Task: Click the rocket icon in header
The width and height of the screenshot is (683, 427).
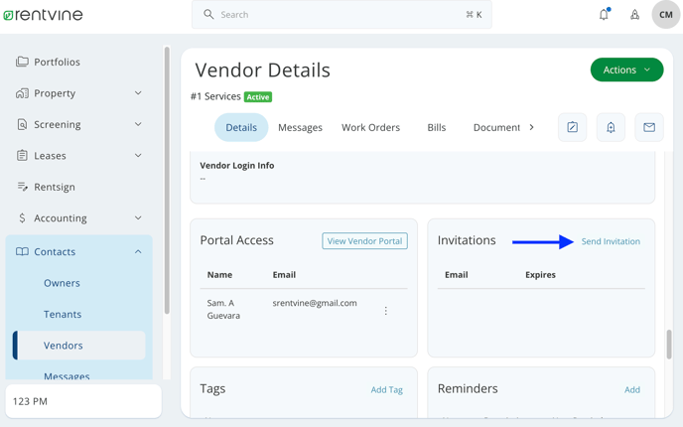Action: pos(634,15)
